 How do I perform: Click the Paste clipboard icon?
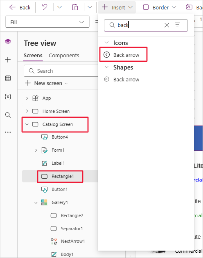pyautogui.click(x=75, y=7)
